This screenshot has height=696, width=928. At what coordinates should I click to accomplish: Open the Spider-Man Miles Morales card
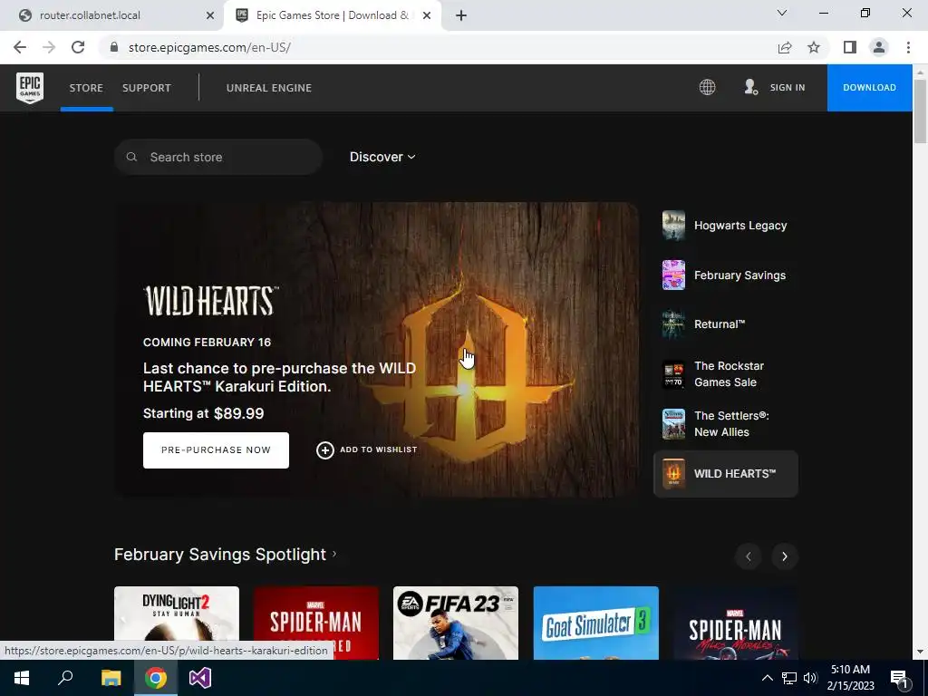[x=736, y=623]
